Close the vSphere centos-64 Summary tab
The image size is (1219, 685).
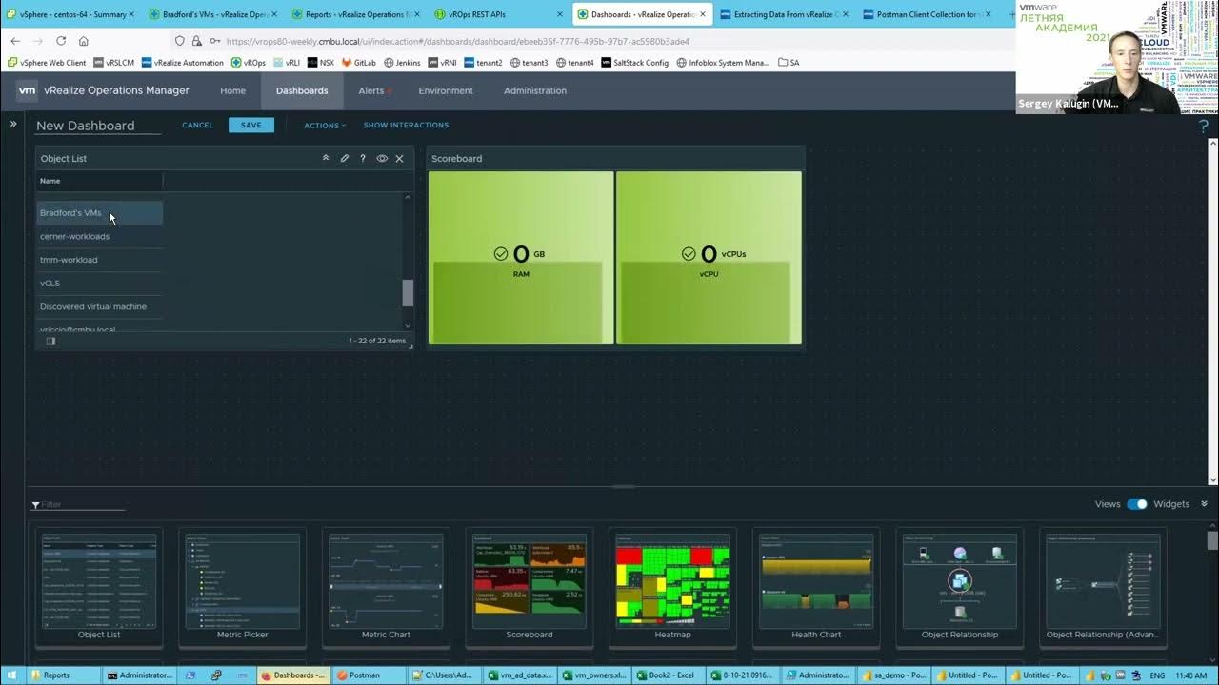coord(131,14)
